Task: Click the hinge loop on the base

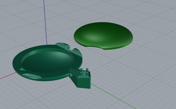Action: [68, 48]
